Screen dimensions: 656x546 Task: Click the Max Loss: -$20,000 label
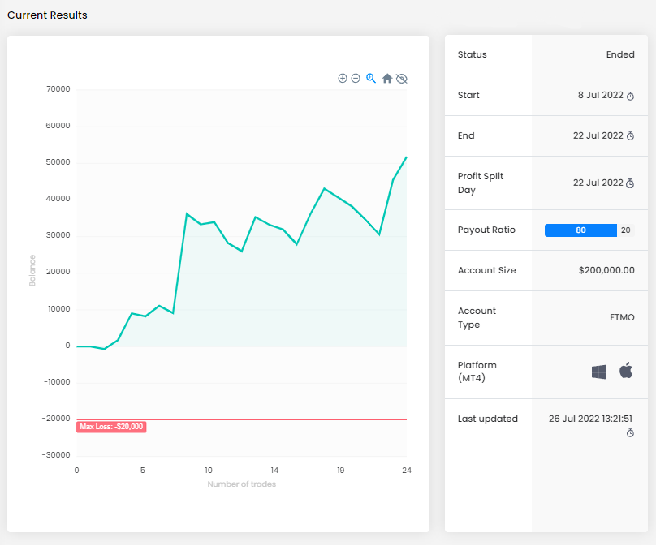111,427
